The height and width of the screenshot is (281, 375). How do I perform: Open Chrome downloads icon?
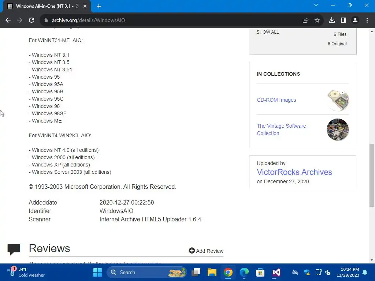coord(332,20)
